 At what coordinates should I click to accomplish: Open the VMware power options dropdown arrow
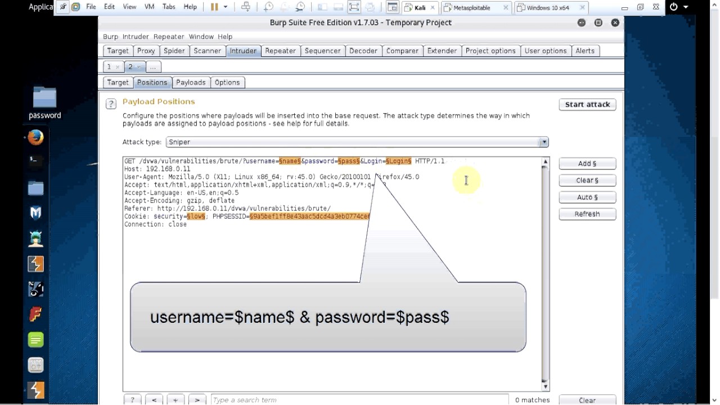pyautogui.click(x=226, y=7)
